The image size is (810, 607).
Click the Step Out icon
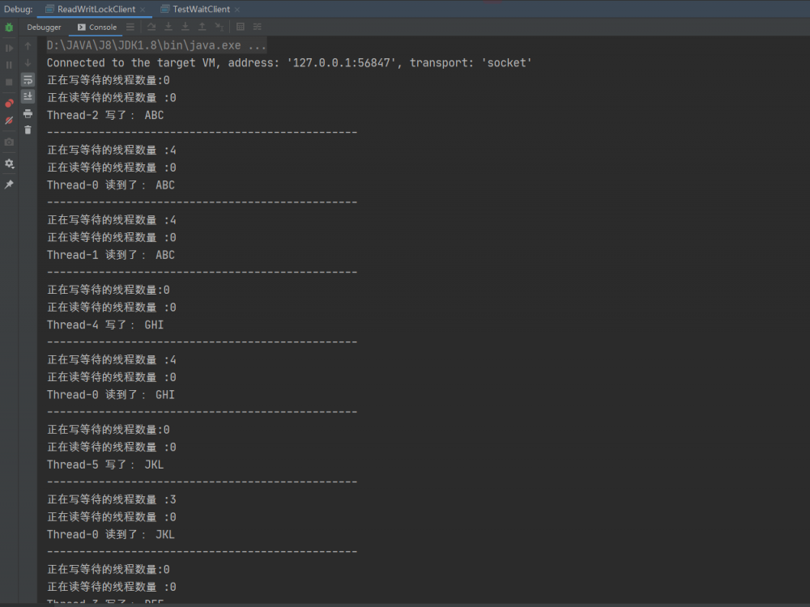(202, 27)
